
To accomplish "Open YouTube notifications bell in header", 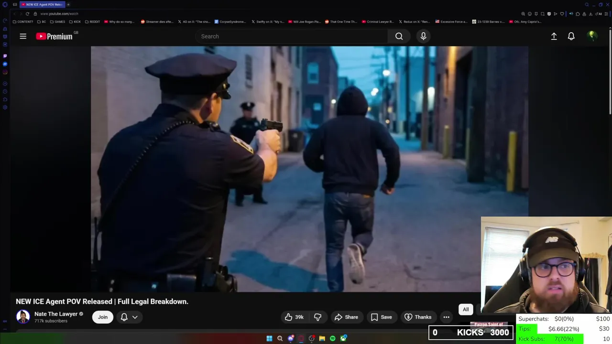I will (x=571, y=36).
